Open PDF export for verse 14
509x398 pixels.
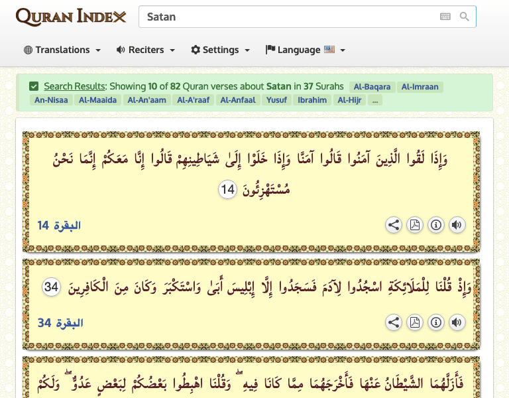(x=415, y=225)
